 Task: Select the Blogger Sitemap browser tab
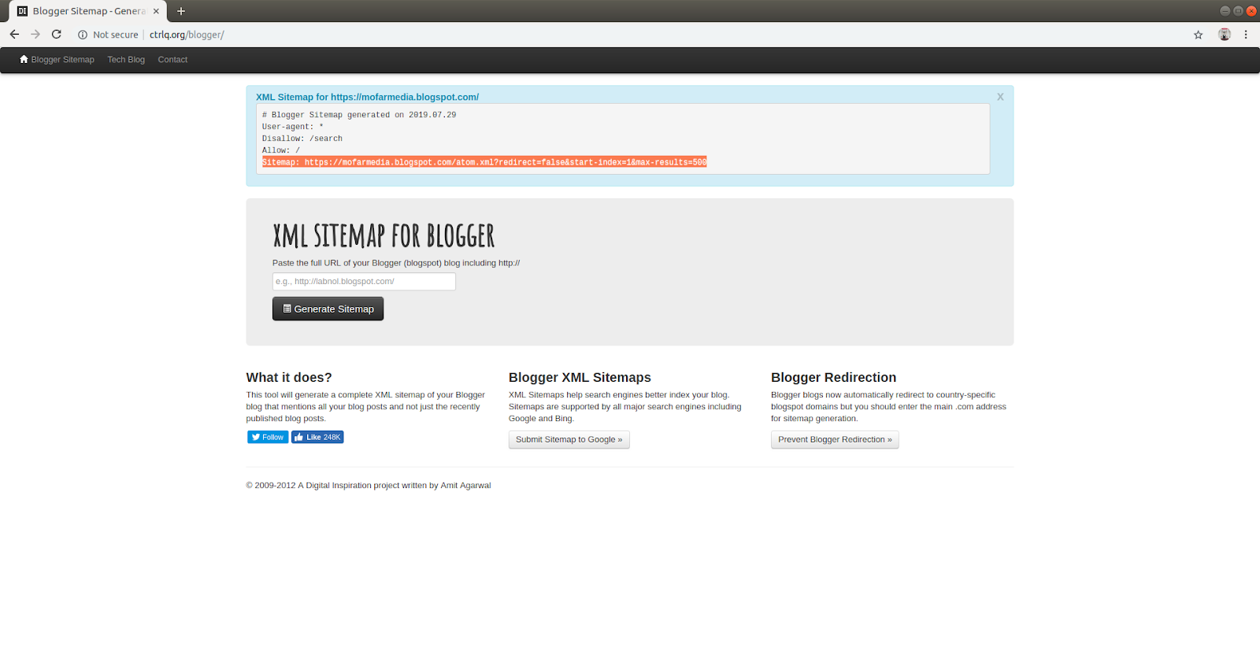point(87,11)
